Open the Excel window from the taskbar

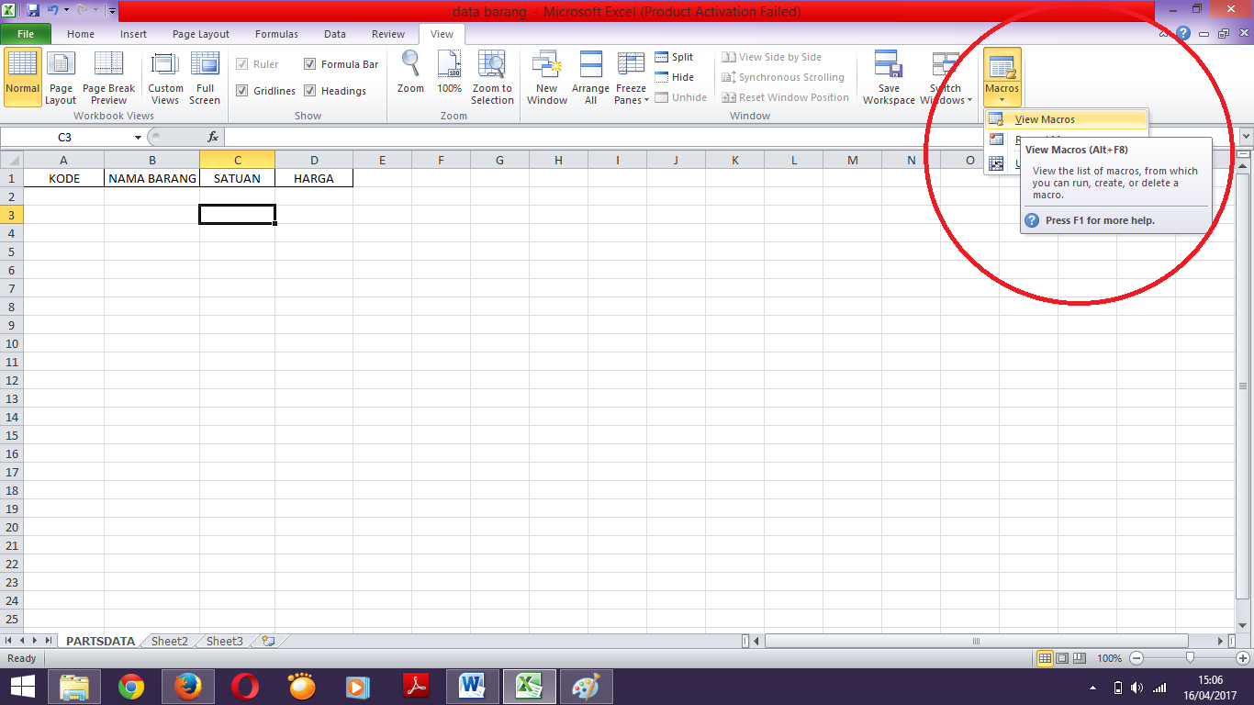(x=529, y=686)
